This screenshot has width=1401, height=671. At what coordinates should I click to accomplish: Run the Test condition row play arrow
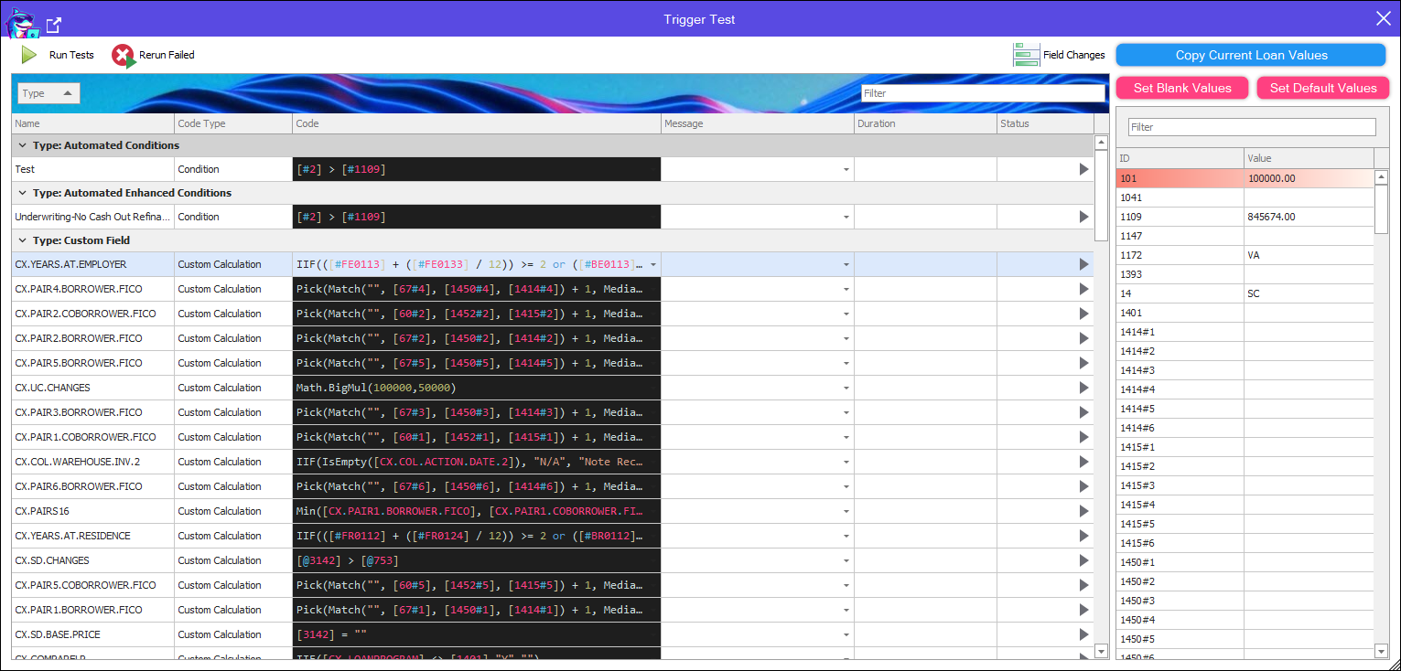tap(1083, 169)
